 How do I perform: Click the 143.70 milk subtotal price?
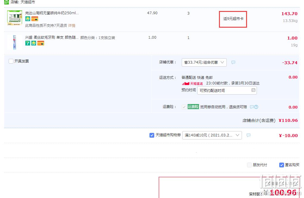[289, 14]
